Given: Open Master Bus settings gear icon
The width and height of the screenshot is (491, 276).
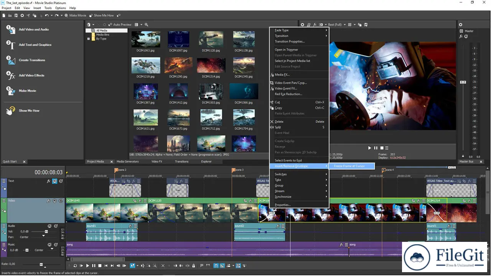Looking at the screenshot, I should click(x=461, y=25).
